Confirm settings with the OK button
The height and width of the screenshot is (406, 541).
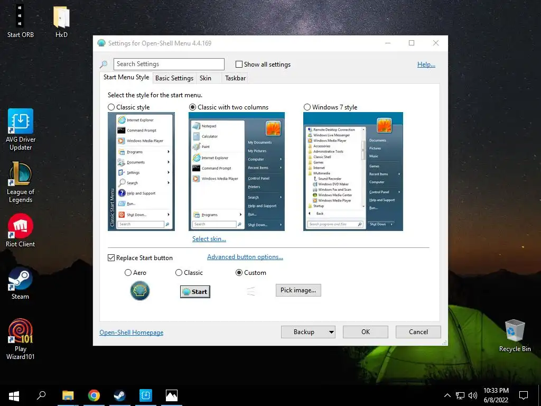(366, 332)
